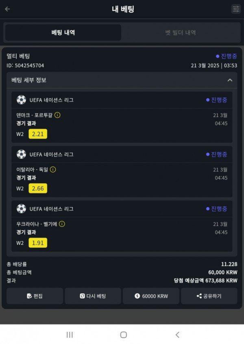Tap info icon beside 덴마크 - 포르투갈
The height and width of the screenshot is (344, 244).
click(x=57, y=115)
